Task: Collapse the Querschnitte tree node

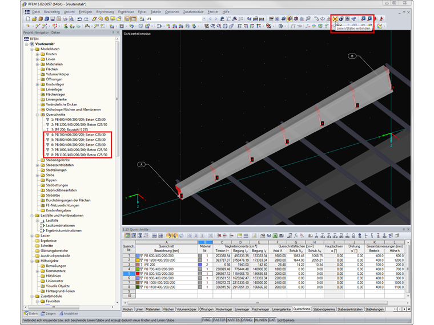Action: (37, 115)
